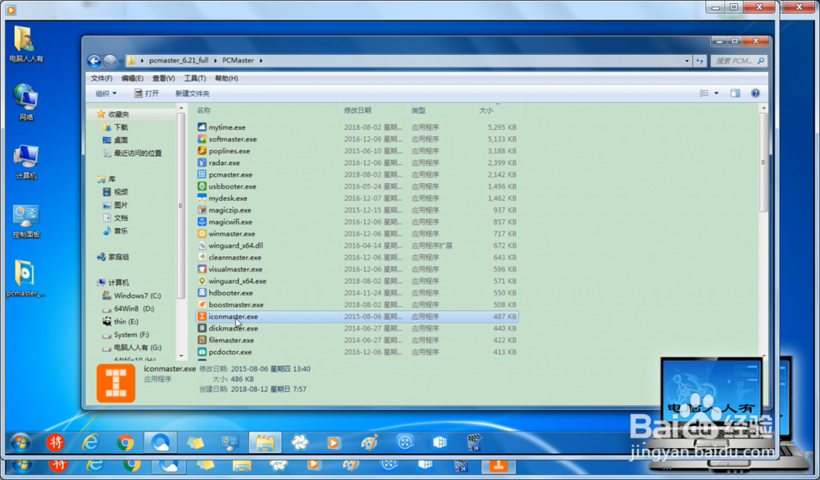Select the pcdoctor.exe file icon
820x480 pixels.
[202, 352]
